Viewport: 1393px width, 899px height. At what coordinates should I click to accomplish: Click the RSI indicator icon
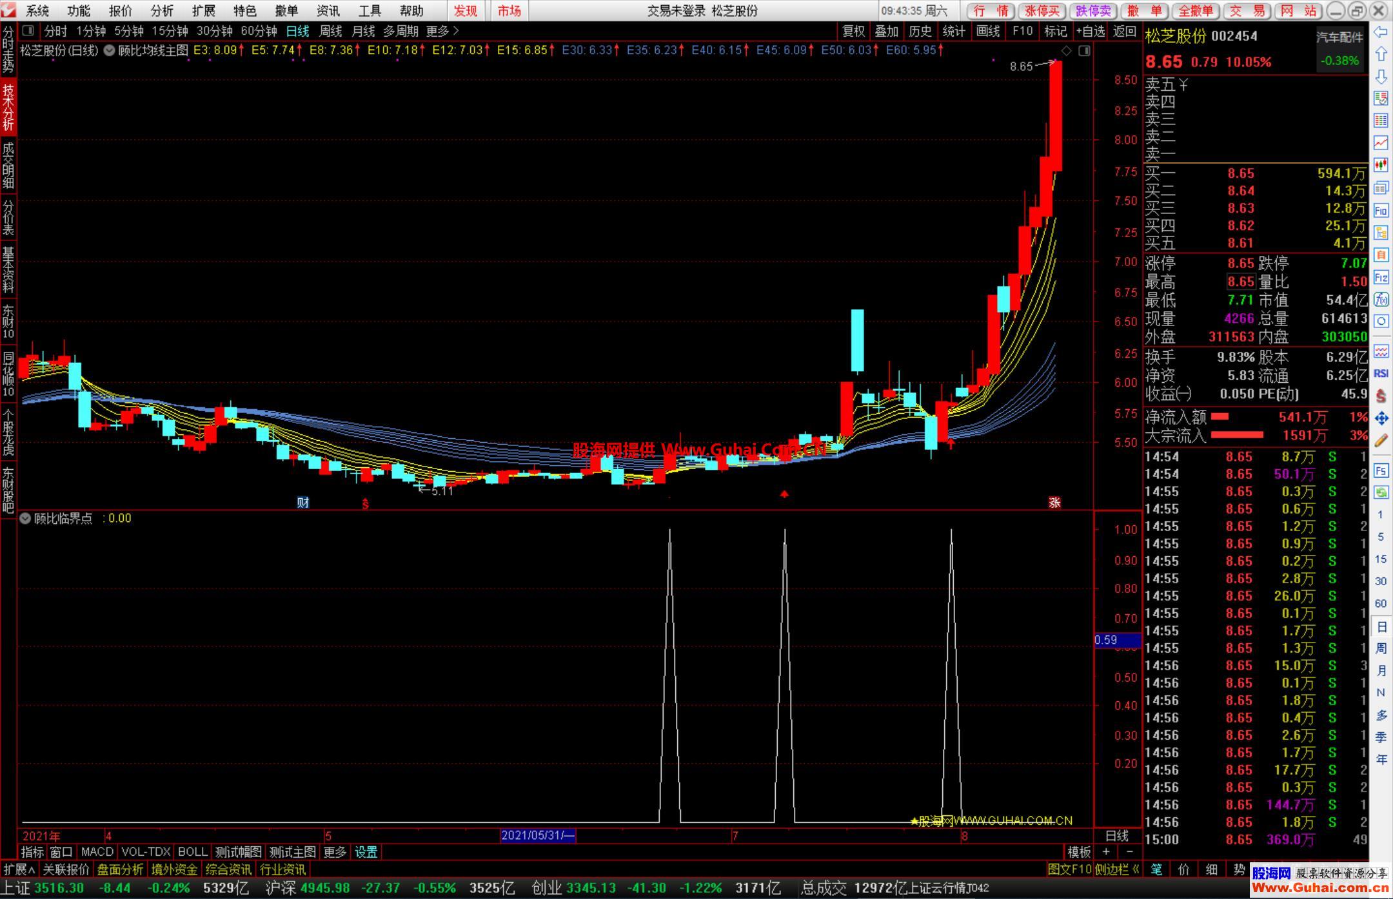1381,374
